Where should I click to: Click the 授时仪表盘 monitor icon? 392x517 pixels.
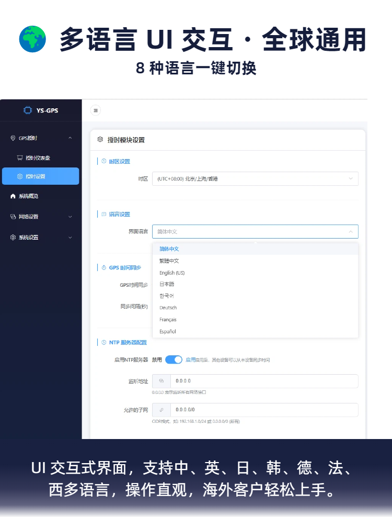point(20,158)
